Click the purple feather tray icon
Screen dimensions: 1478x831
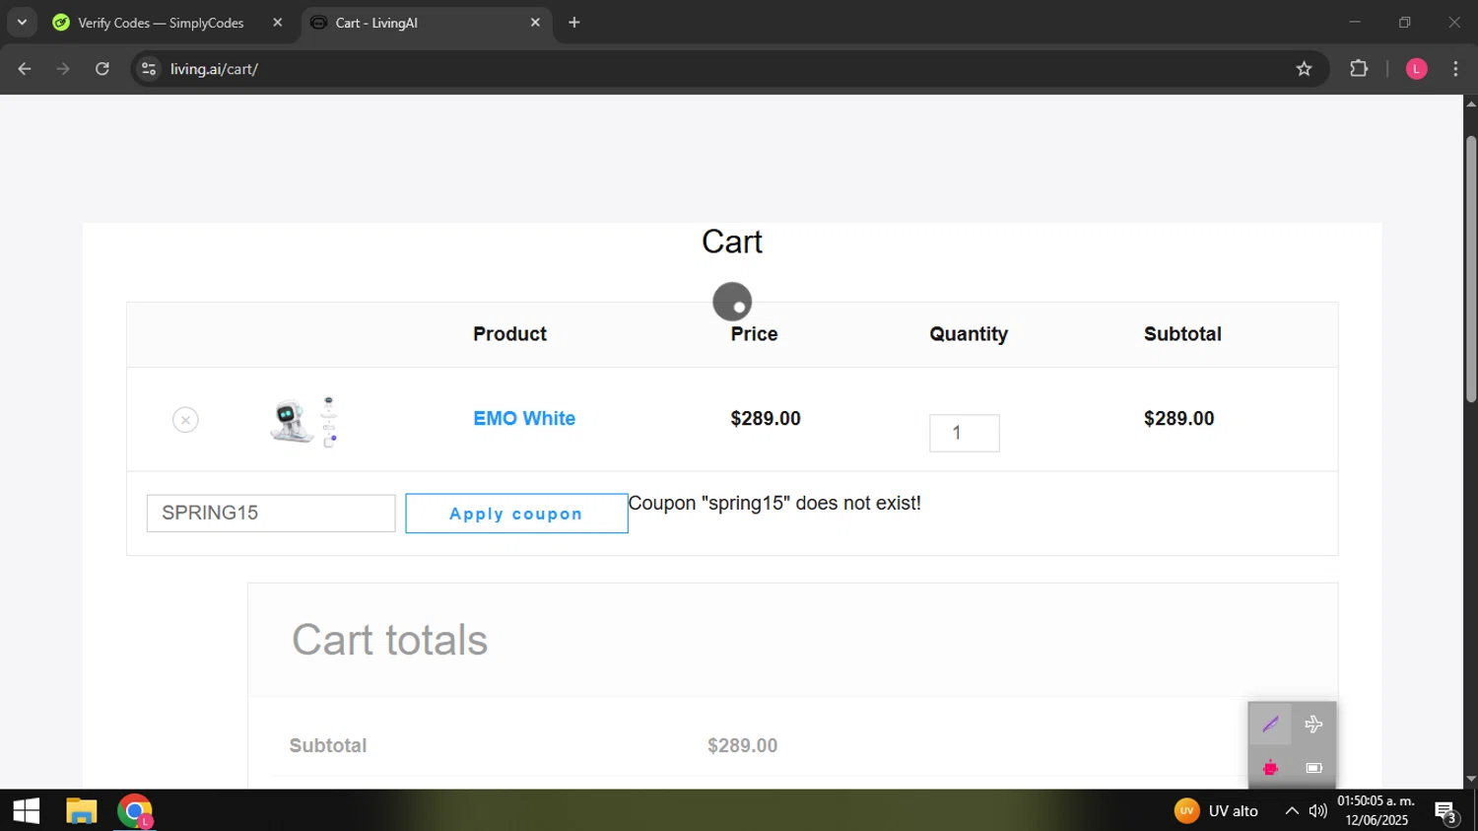(x=1270, y=725)
